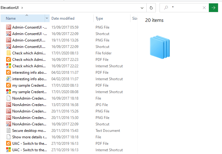Screen dimensions: 222x154
Task: Click the Admin-ConsentUI name in the 05:59 row
Action: (29, 27)
